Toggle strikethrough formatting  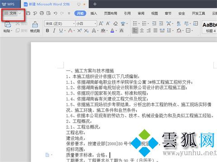pos(70,31)
